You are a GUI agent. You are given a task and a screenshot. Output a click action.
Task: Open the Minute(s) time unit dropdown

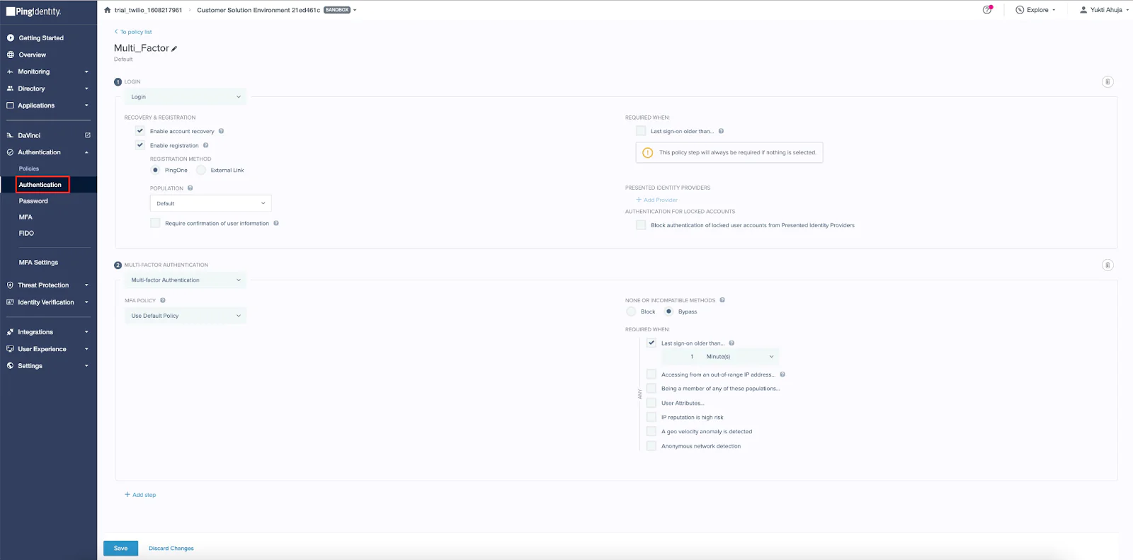click(x=739, y=357)
